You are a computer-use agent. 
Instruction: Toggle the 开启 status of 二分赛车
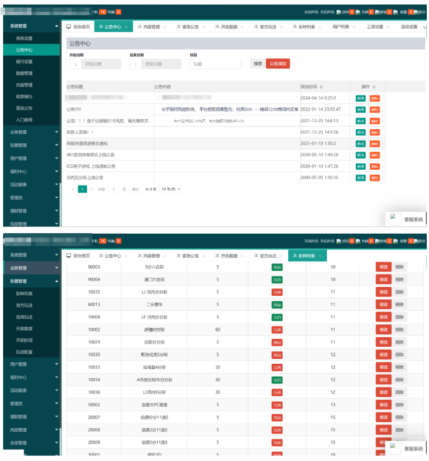click(277, 305)
